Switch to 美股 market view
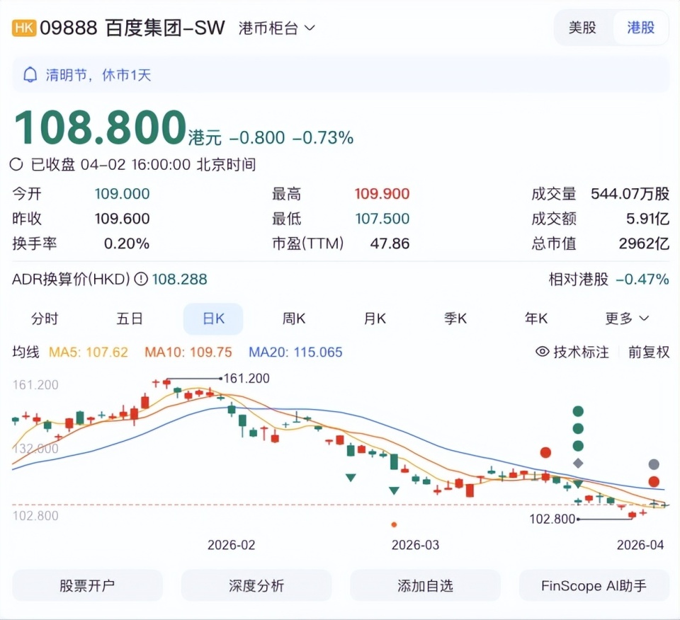The height and width of the screenshot is (620, 680). [582, 27]
